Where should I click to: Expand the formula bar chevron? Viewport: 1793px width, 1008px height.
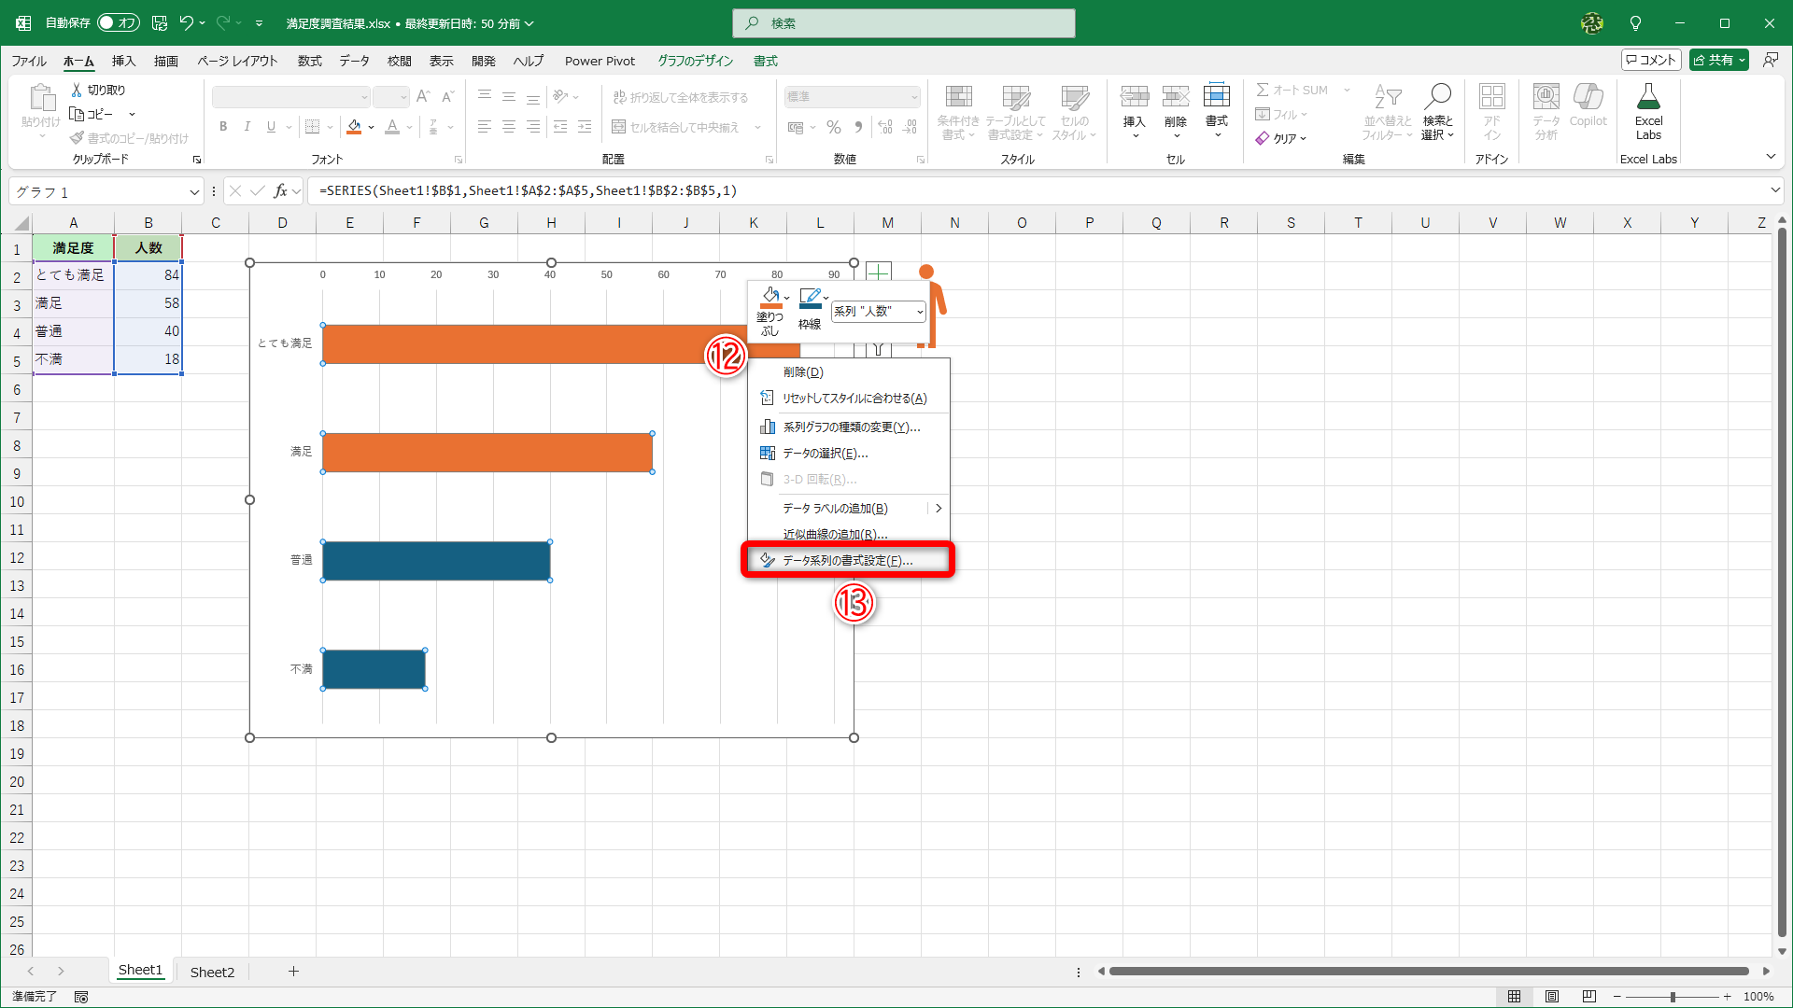tap(1774, 190)
